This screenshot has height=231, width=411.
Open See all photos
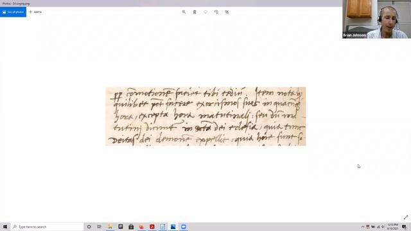point(13,12)
